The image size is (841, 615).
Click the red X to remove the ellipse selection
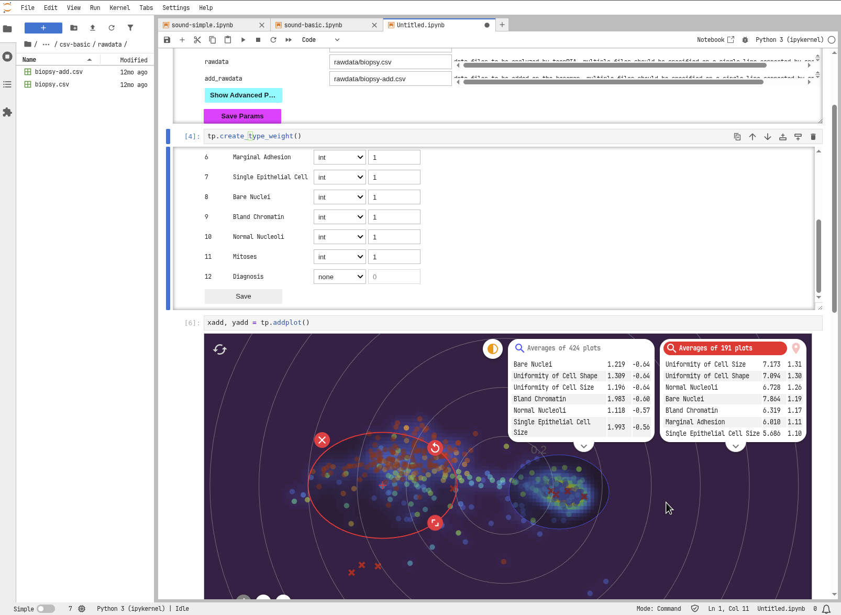(322, 440)
